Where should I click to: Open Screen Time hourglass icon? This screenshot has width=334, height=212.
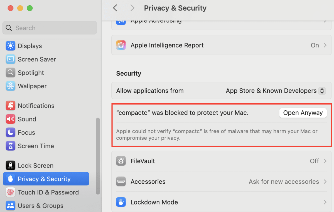10,146
